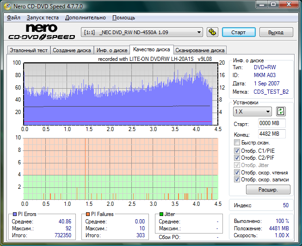This screenshot has width=302, height=246.
Task: Switch to the Эталонный тест tab
Action: [x=29, y=50]
